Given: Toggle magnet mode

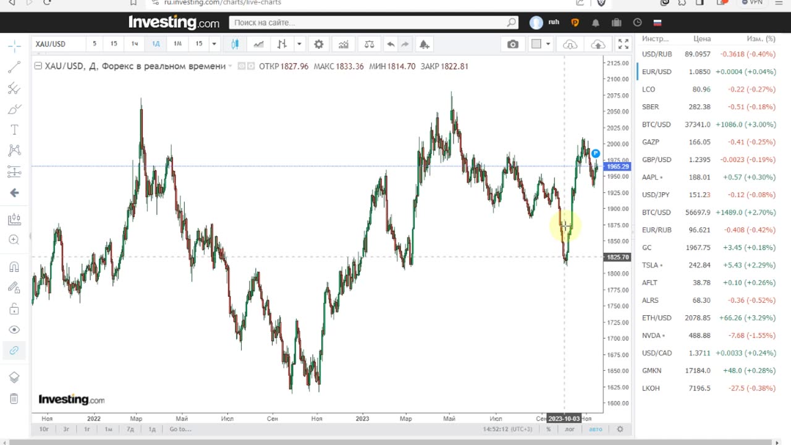Looking at the screenshot, I should 14,267.
